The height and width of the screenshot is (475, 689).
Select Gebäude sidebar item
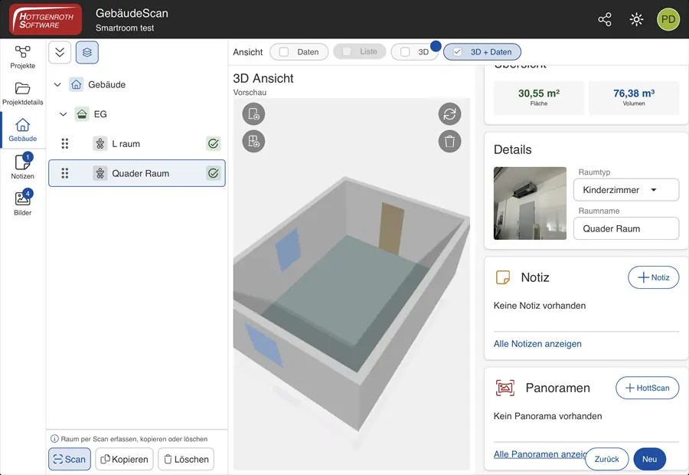point(23,129)
